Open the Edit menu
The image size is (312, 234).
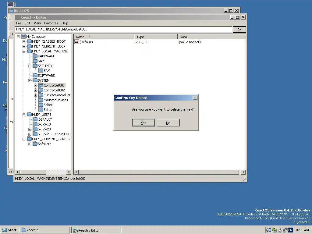(x=27, y=23)
